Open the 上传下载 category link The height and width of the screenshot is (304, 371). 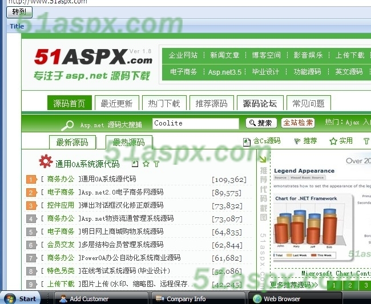coord(350,55)
